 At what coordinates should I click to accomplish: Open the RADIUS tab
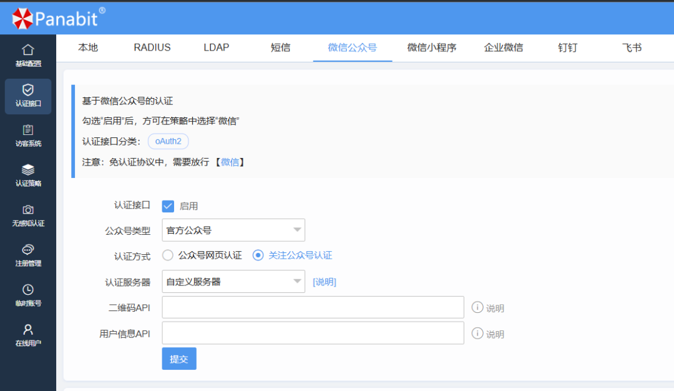[152, 47]
